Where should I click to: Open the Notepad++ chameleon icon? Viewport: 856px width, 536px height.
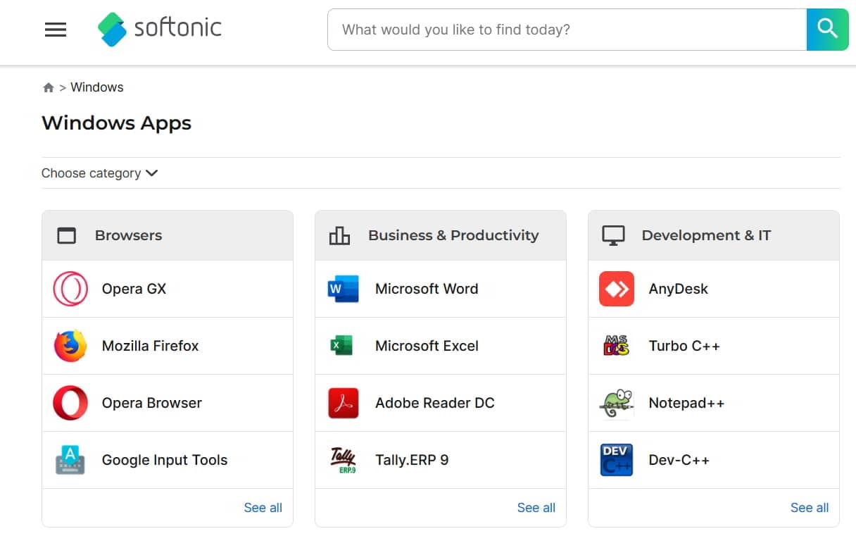tap(617, 403)
